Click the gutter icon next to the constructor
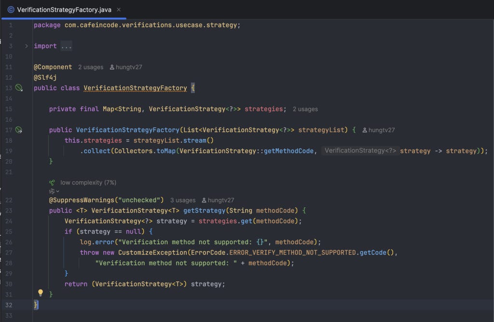This screenshot has width=494, height=322. pos(19,129)
